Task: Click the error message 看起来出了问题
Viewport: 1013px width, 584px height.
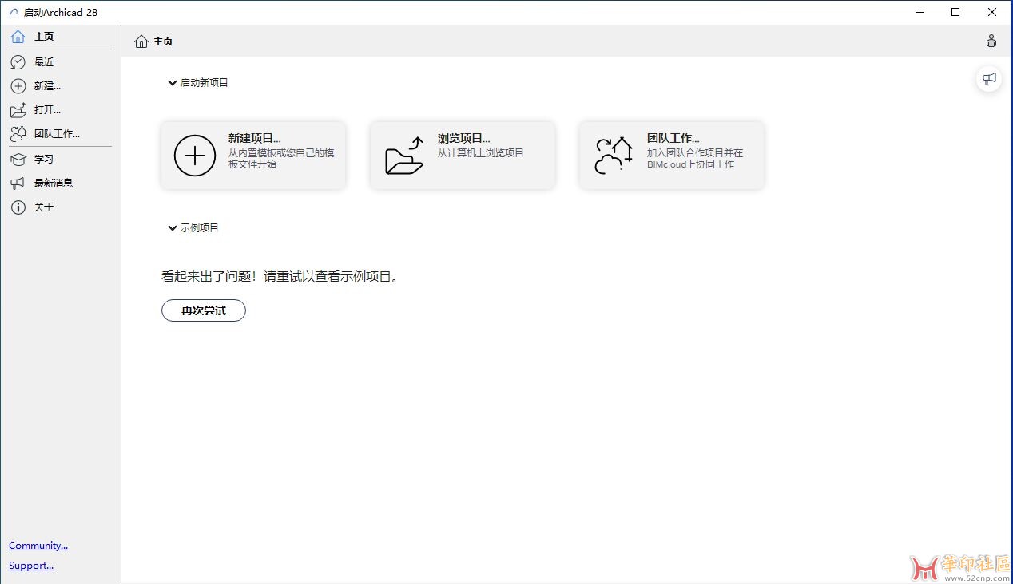Action: 280,277
